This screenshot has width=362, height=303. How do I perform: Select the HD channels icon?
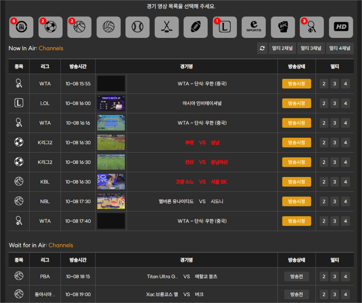[341, 27]
